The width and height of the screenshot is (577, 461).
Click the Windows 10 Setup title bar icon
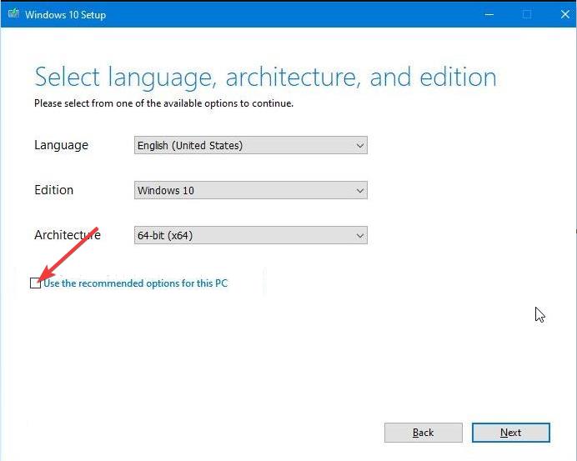pyautogui.click(x=13, y=14)
